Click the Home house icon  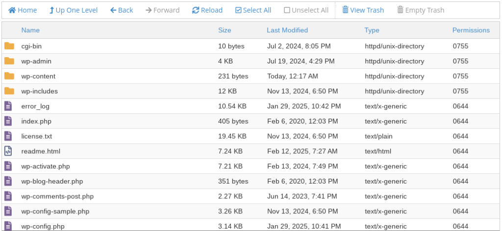[12, 10]
